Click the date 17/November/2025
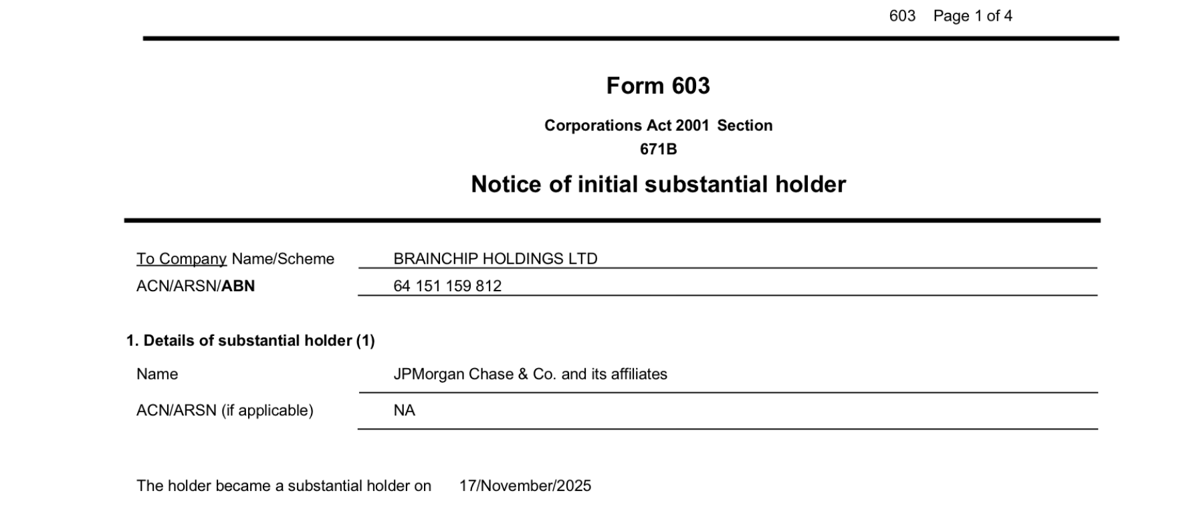This screenshot has height=525, width=1201. 525,486
